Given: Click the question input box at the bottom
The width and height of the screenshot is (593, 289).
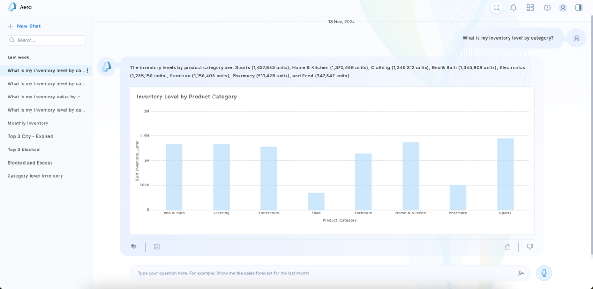Looking at the screenshot, I should pyautogui.click(x=319, y=273).
